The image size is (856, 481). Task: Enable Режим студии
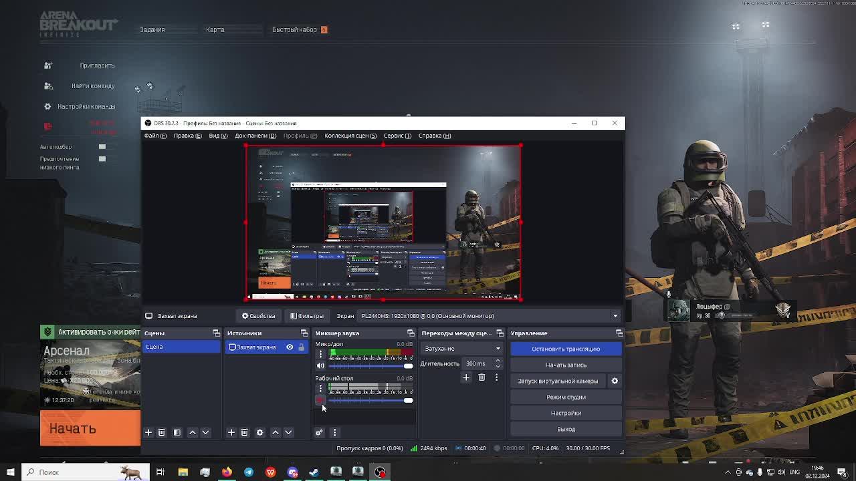(566, 397)
